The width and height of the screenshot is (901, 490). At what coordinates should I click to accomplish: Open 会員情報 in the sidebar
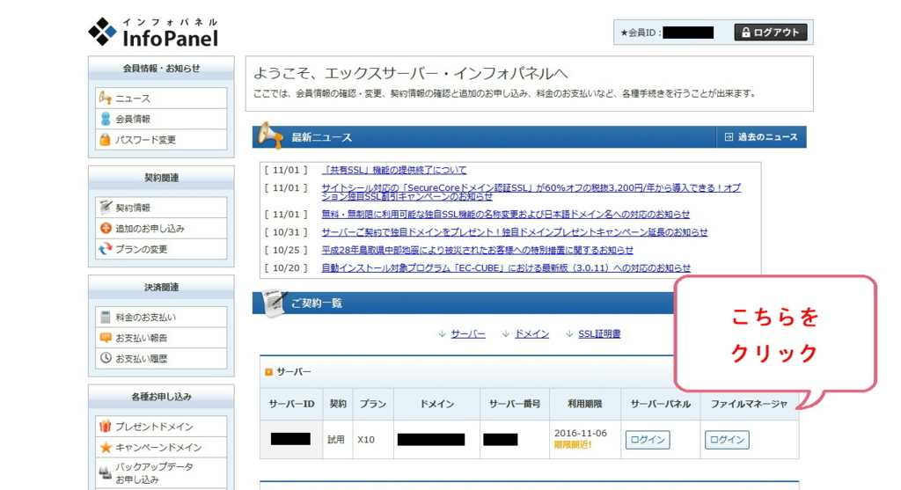pyautogui.click(x=162, y=119)
